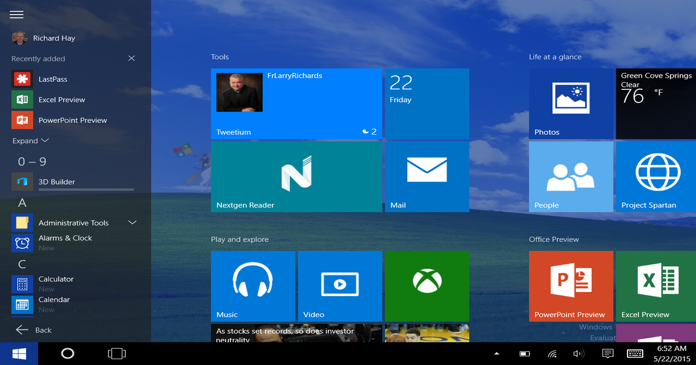Dismiss the Recently added section

131,58
